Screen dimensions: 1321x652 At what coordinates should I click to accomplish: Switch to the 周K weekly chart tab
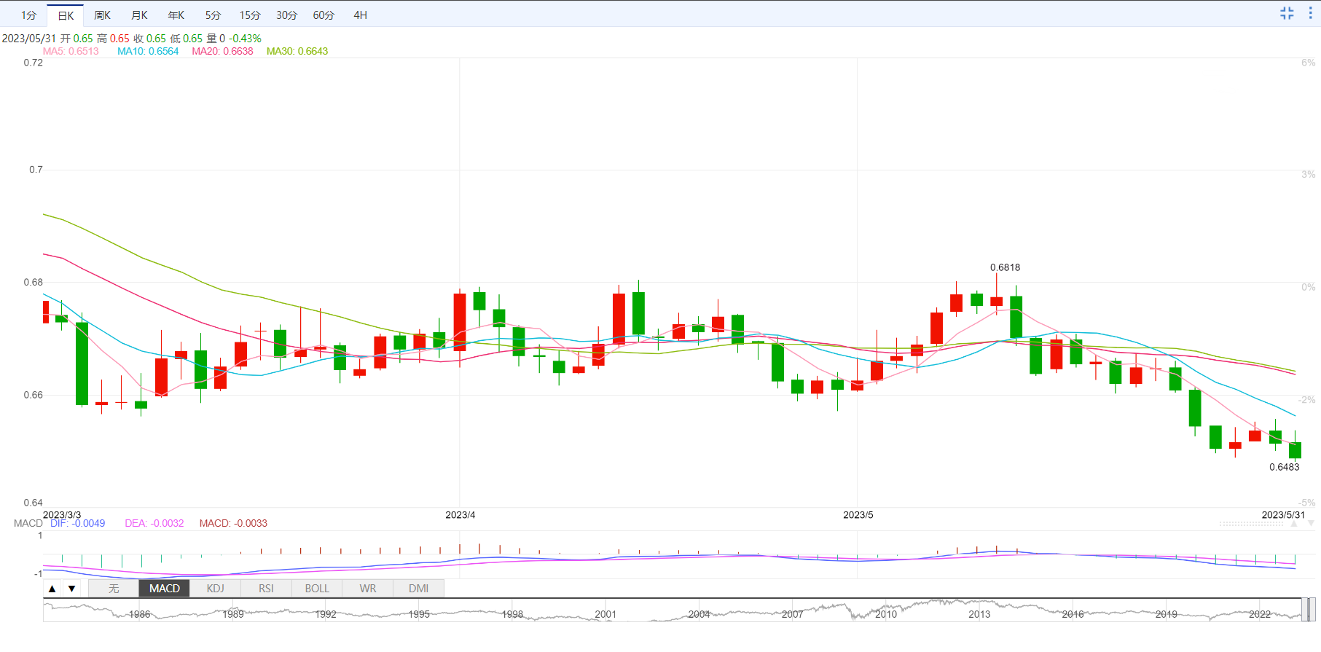pyautogui.click(x=102, y=15)
